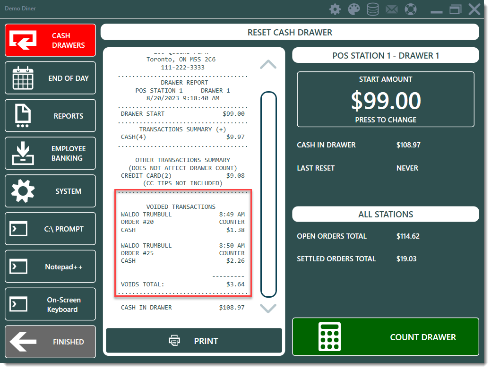Launch Notepad++ from the sidebar
This screenshot has height=370, width=491.
pos(50,267)
